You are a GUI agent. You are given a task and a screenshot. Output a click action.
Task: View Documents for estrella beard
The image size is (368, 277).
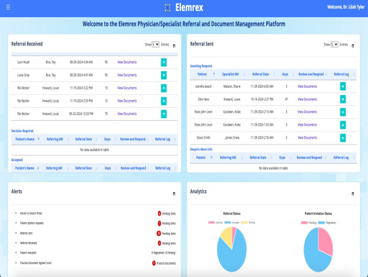coord(307,86)
